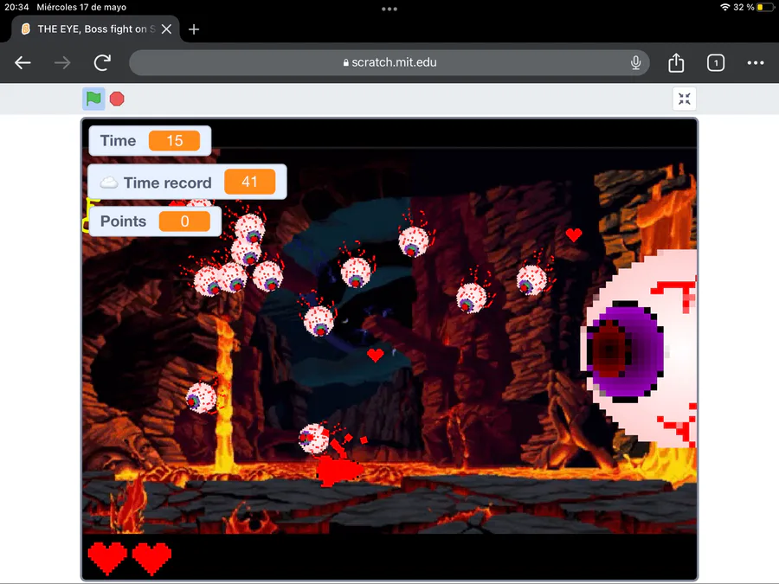Select the THE EYE, Boss fight tab
The height and width of the screenshot is (584, 779).
point(96,29)
